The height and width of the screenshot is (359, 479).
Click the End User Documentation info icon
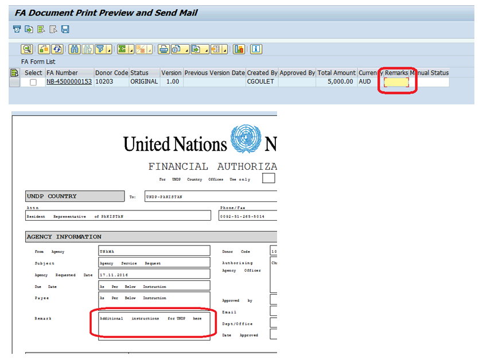coord(256,49)
